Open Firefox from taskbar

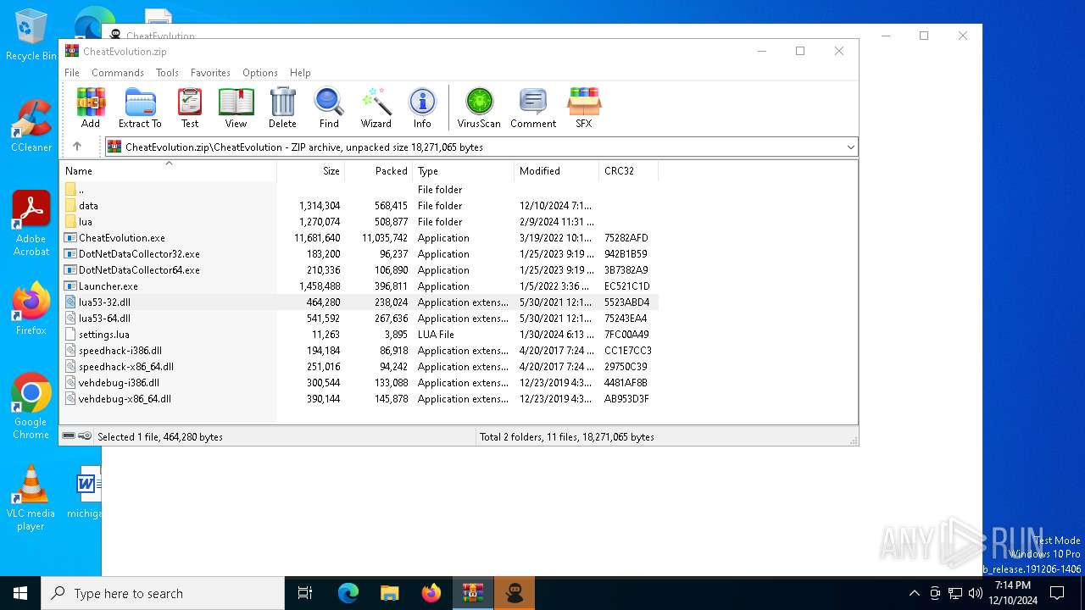431,593
